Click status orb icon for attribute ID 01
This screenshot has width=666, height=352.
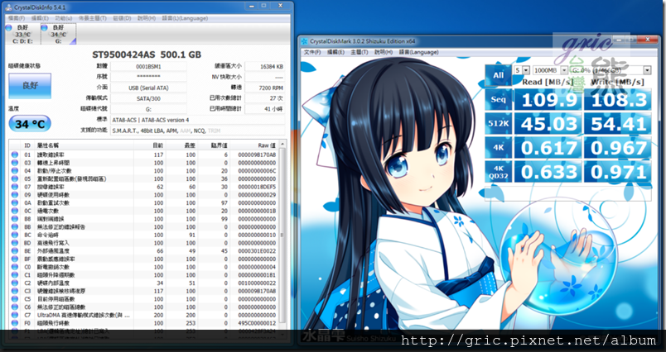click(15, 155)
